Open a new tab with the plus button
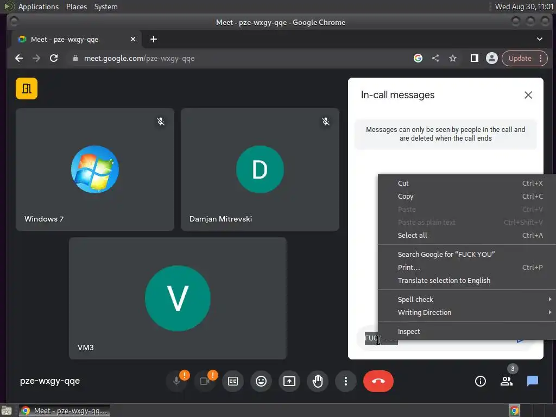The image size is (556, 417). (154, 39)
